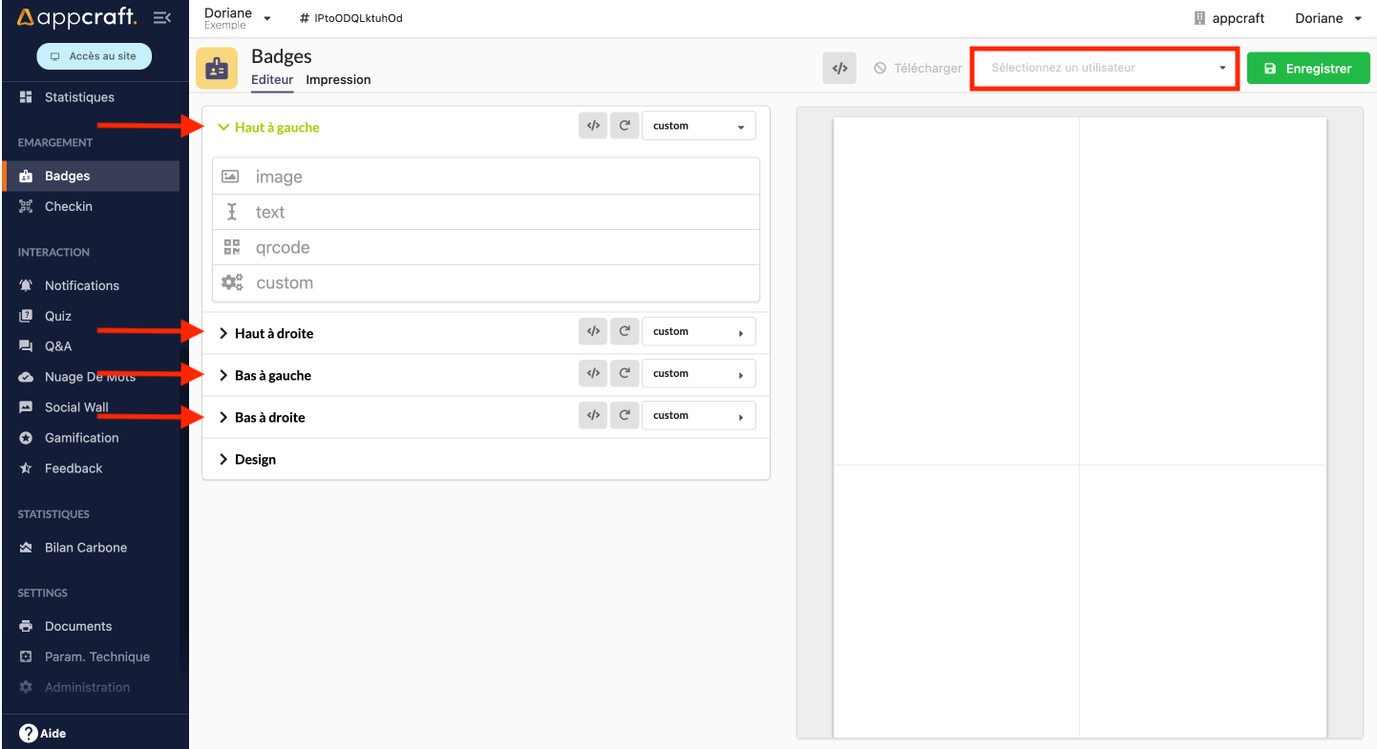Open code view for Haut à gauche
The image size is (1377, 749).
pyautogui.click(x=593, y=126)
